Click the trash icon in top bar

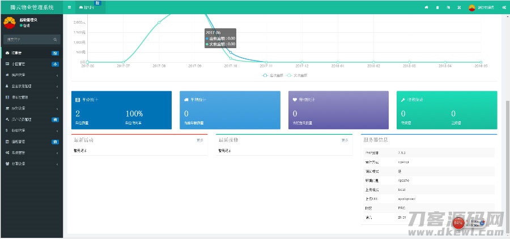[437, 7]
